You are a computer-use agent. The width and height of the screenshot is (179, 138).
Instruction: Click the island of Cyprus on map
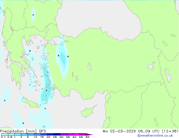(x=88, y=112)
